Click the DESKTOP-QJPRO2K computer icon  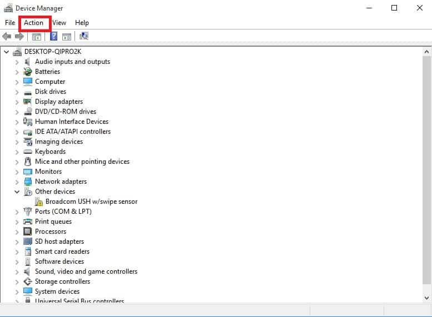tap(17, 52)
